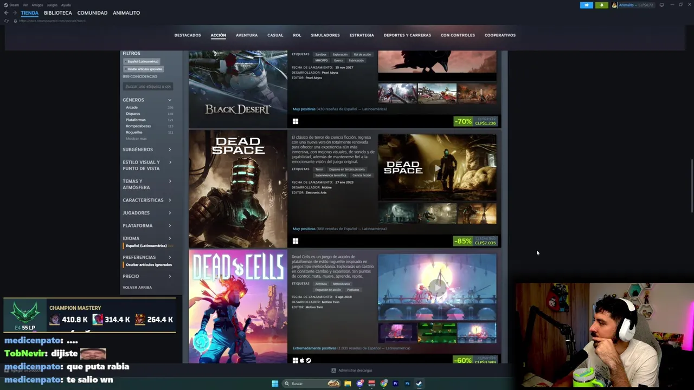694x390 pixels.
Task: Remove the Español (Latinoamérica) filter chip
Action: coord(143,61)
